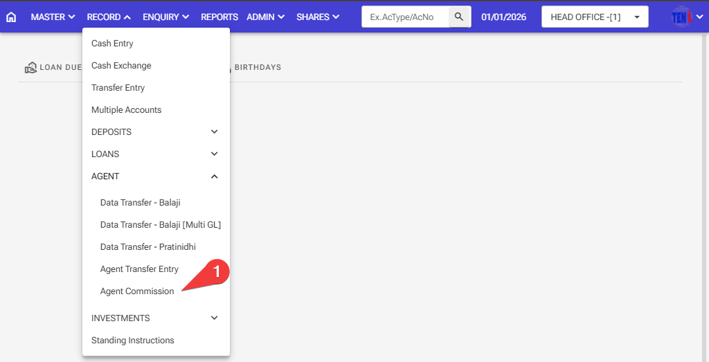Open the HEAD OFFICE branch selector
Screen dimensions: 709x362
(x=594, y=17)
